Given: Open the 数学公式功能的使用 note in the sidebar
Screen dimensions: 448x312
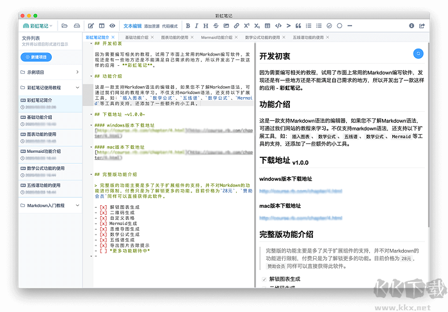Looking at the screenshot, I should point(45,168).
